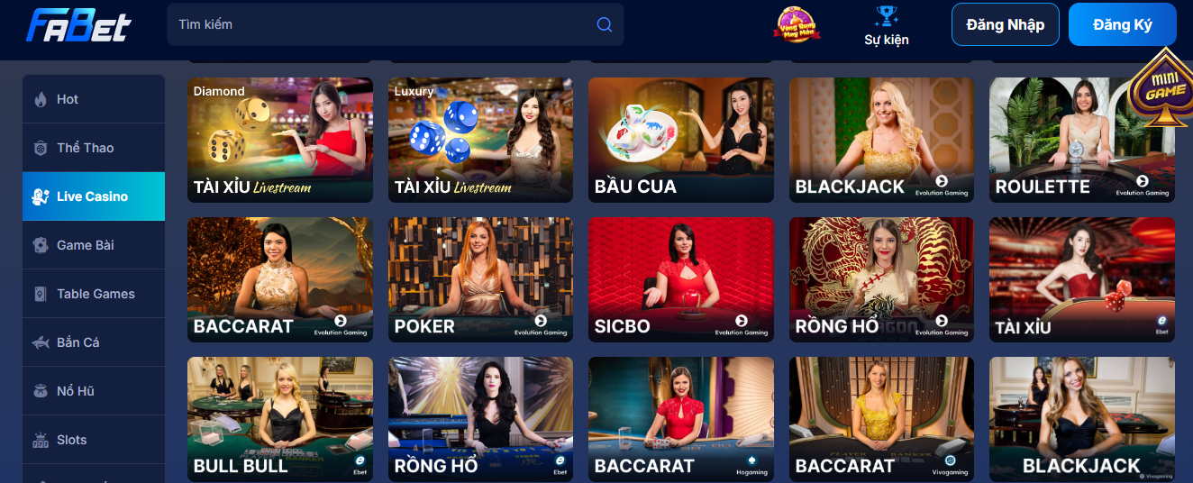Focus the Tìm kiếm search field
Viewport: 1193px width, 483px height.
[395, 24]
